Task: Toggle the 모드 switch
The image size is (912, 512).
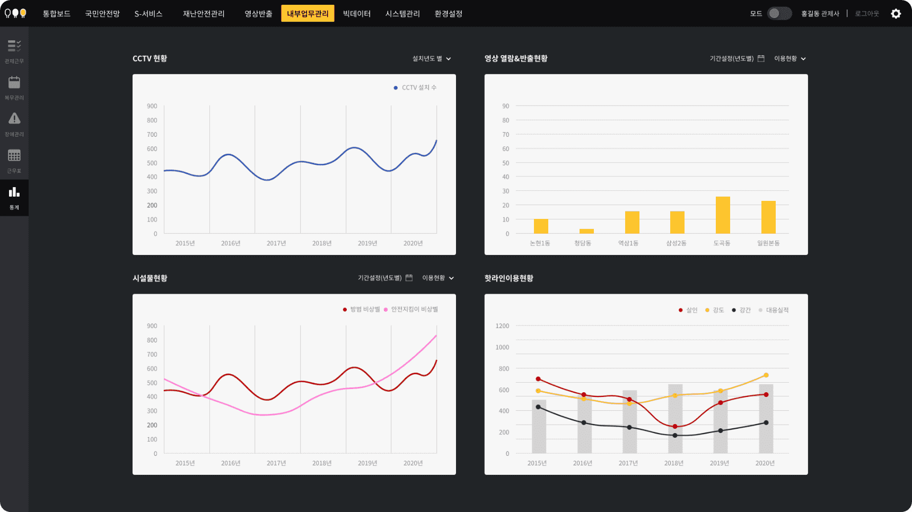Action: [x=779, y=14]
